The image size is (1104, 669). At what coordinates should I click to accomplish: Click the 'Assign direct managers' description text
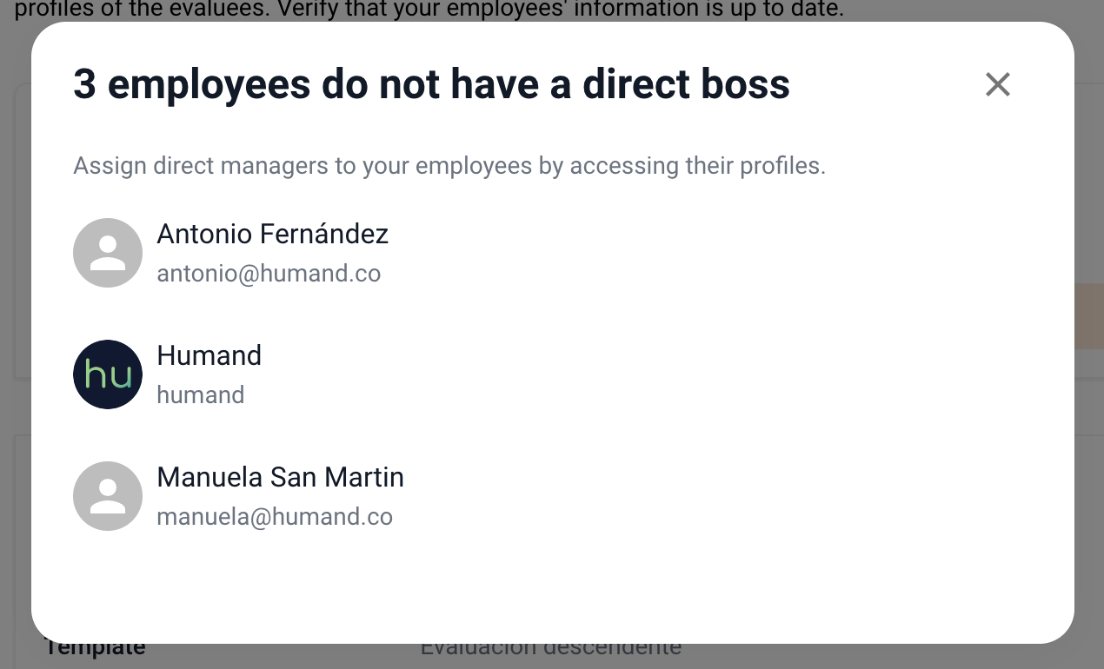point(449,166)
